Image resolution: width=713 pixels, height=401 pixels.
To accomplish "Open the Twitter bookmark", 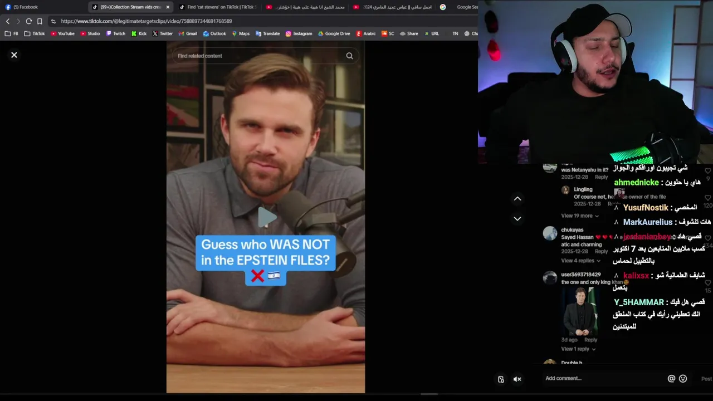I will (x=163, y=33).
